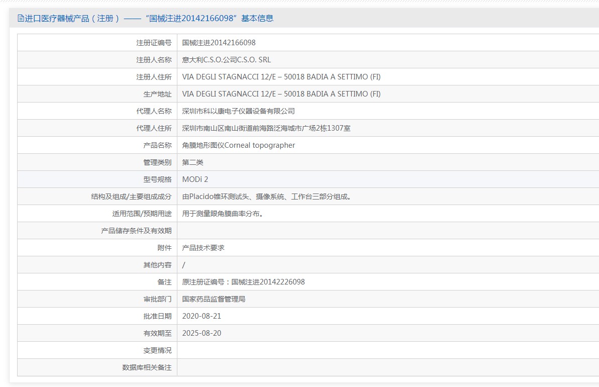Viewport: 599px width, 387px height.
Task: Click the 批准日期 label
Action: tap(157, 316)
